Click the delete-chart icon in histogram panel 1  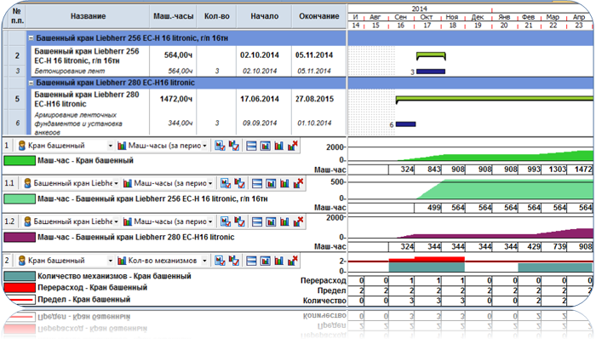click(292, 146)
